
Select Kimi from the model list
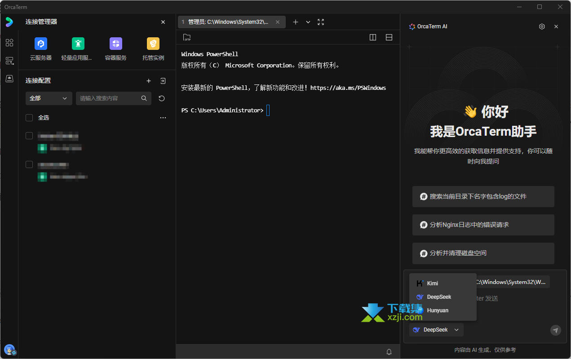[432, 284]
